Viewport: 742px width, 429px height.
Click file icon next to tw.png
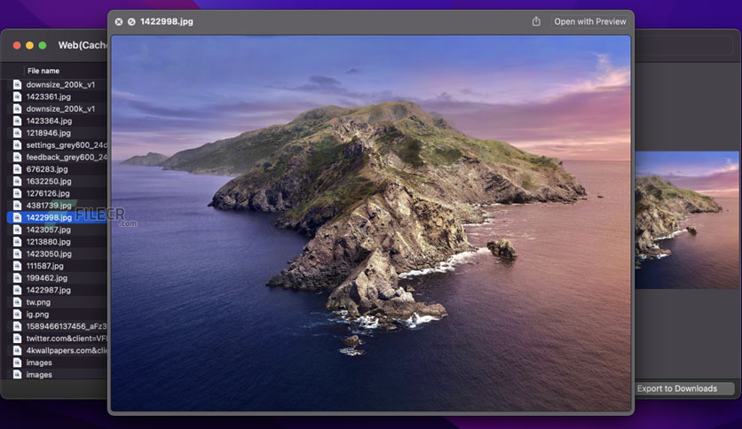coord(18,302)
